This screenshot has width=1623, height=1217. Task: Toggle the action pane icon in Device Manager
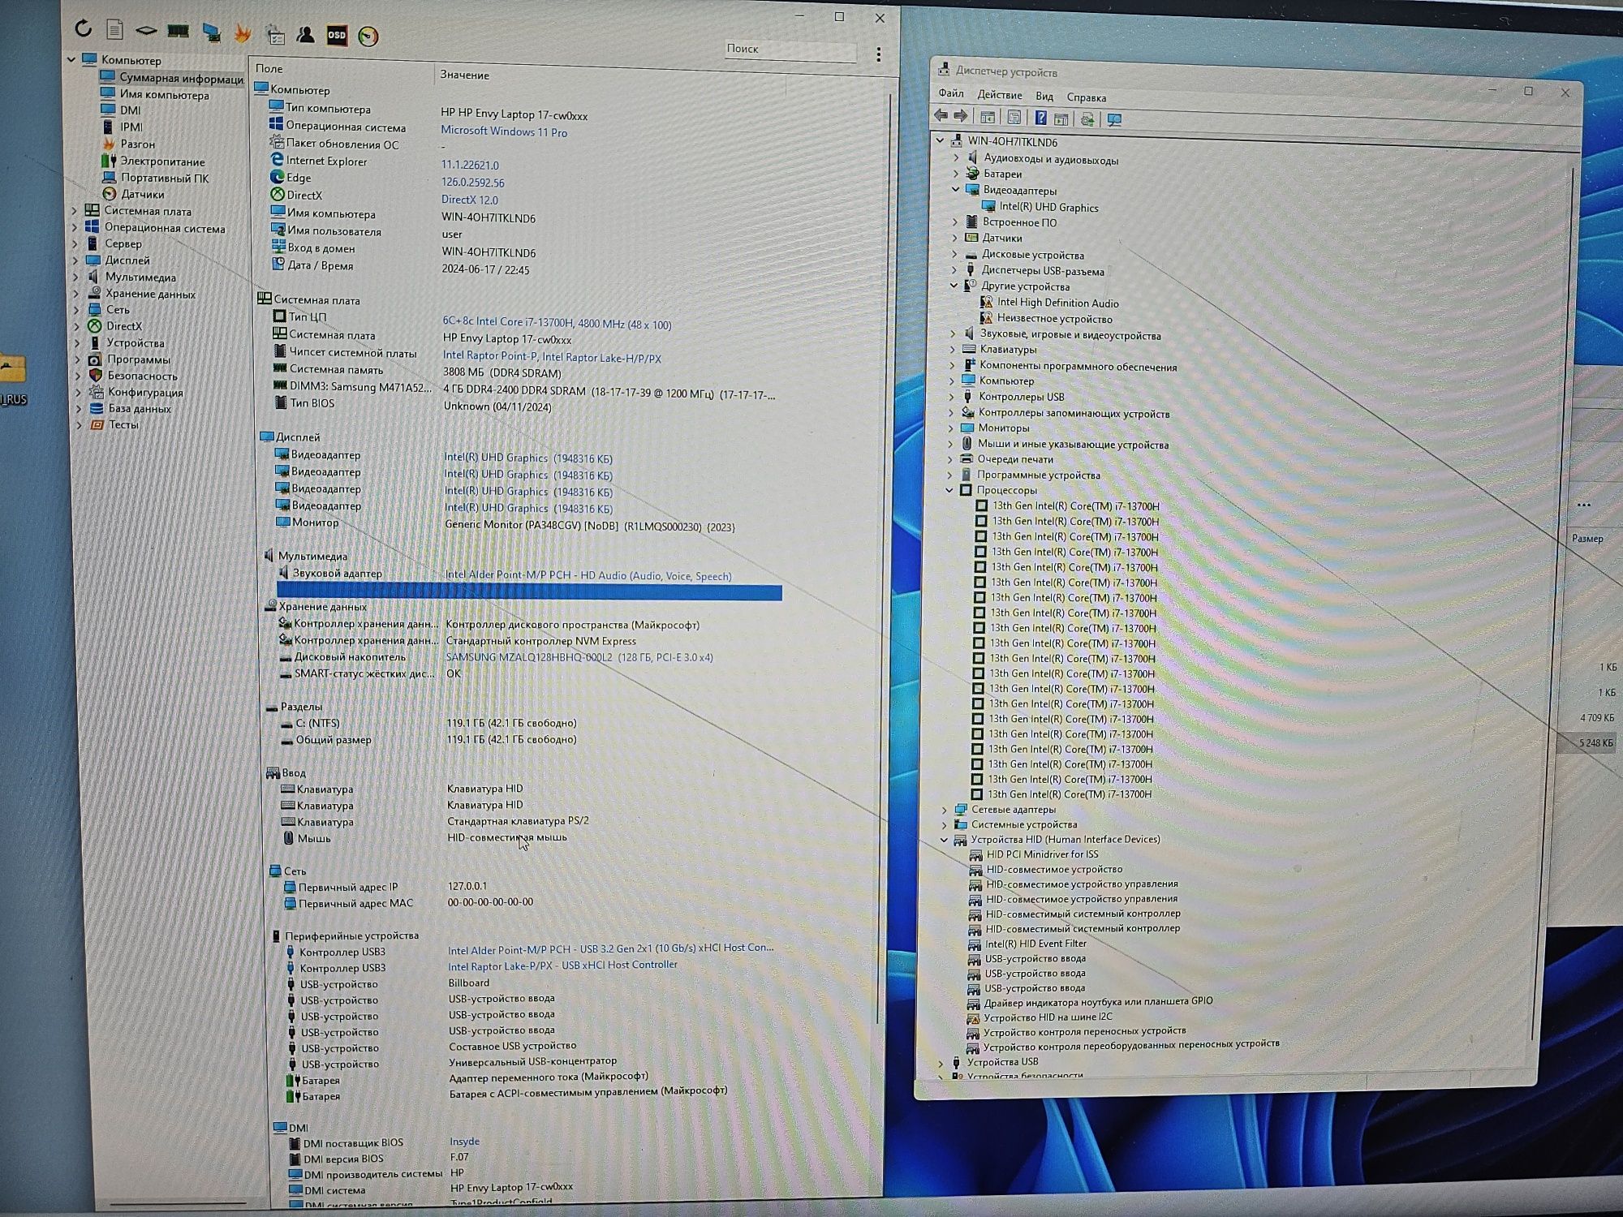[x=1061, y=119]
